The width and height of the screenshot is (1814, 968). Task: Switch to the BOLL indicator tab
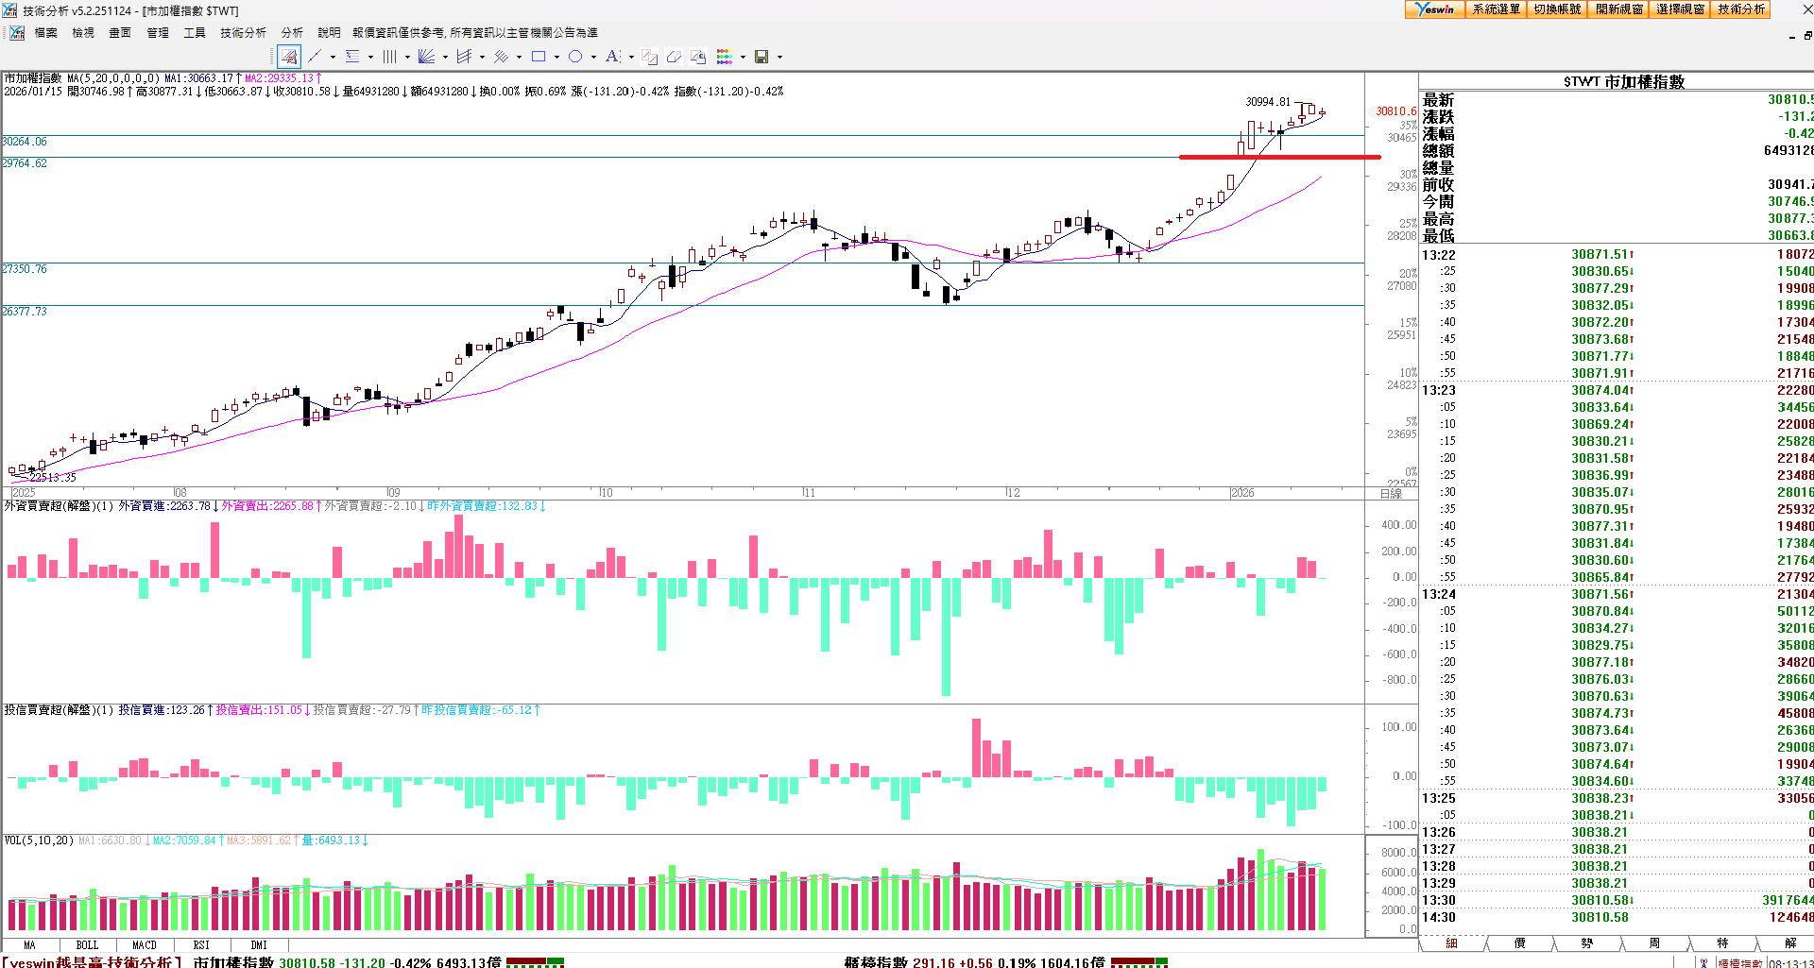click(x=87, y=944)
